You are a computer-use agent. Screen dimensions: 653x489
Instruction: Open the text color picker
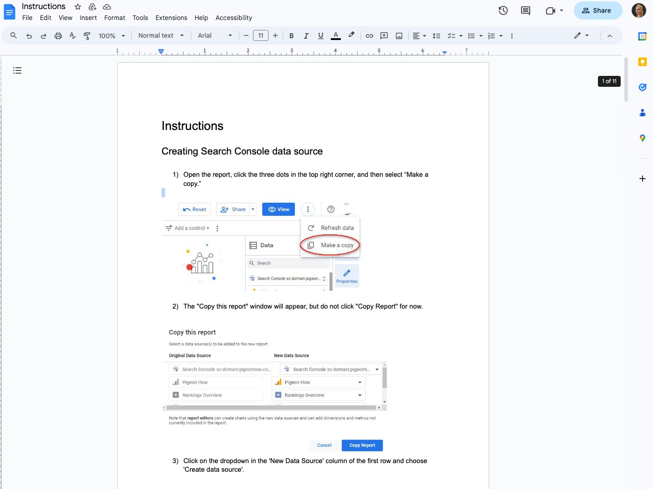336,35
